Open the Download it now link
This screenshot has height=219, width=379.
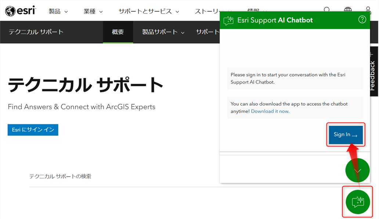(x=270, y=111)
